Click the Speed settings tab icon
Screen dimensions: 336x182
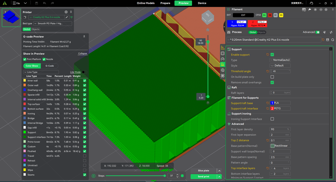[223, 59]
